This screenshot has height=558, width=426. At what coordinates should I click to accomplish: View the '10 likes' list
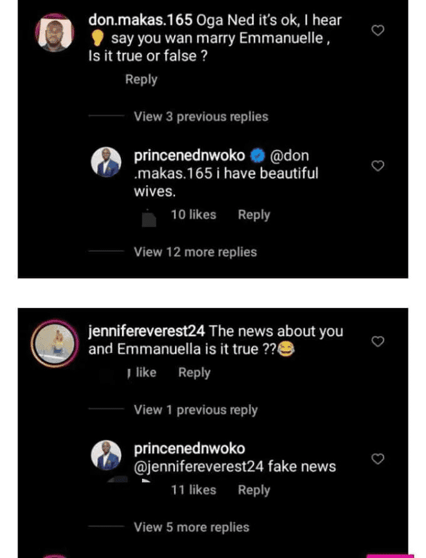pos(193,215)
